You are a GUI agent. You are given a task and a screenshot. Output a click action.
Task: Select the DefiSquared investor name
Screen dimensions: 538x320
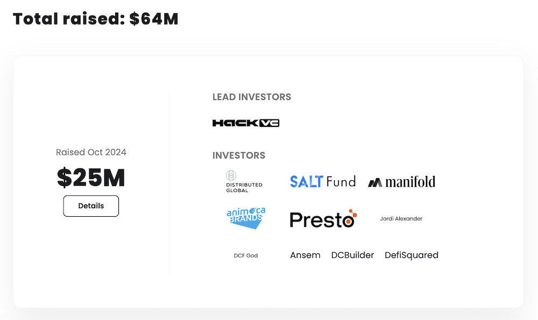pos(411,255)
